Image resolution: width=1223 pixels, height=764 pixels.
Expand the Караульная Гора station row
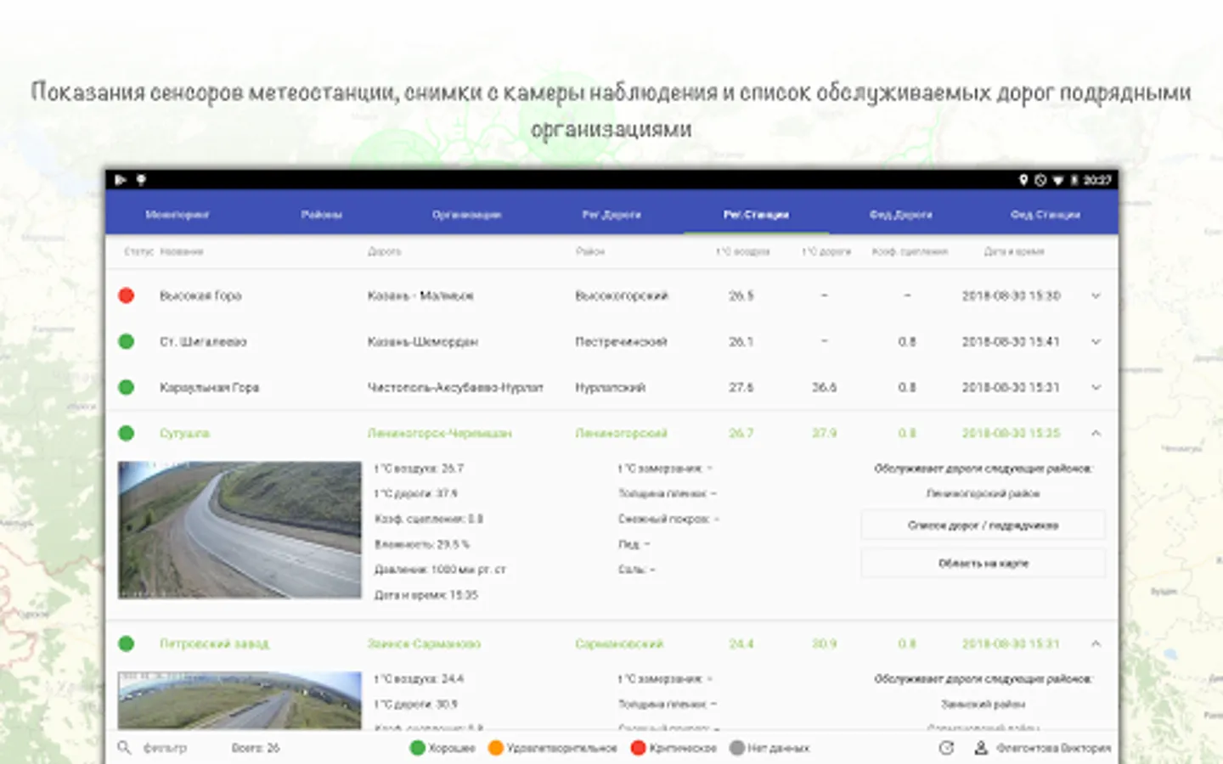pos(1096,388)
